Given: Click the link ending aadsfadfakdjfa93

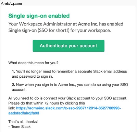Looking at the screenshot, I should pyautogui.click(x=24, y=113).
